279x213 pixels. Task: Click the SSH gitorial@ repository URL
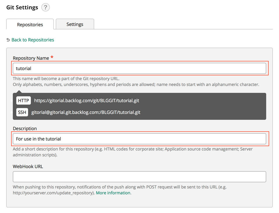86,112
